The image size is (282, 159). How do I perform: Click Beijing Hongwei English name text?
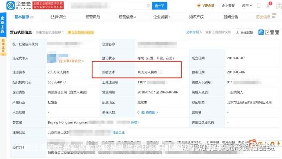point(67,122)
